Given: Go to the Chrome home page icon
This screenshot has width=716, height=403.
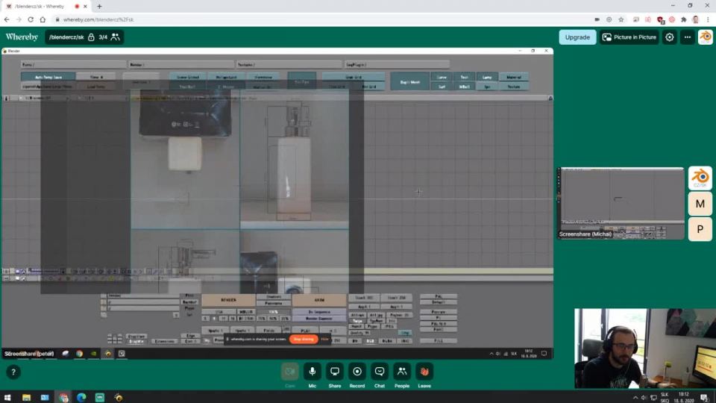Looking at the screenshot, I should [43, 19].
